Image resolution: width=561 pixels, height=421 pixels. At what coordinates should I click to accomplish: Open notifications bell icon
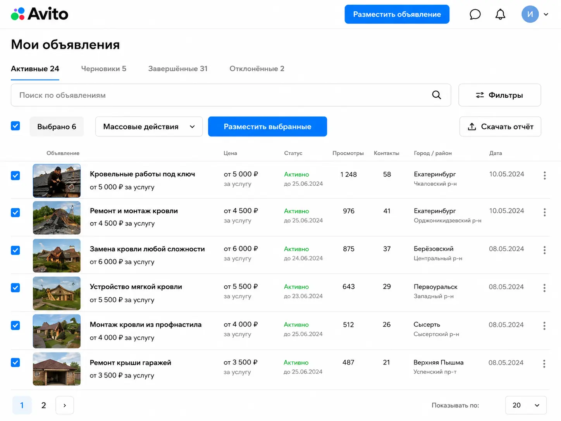[501, 14]
